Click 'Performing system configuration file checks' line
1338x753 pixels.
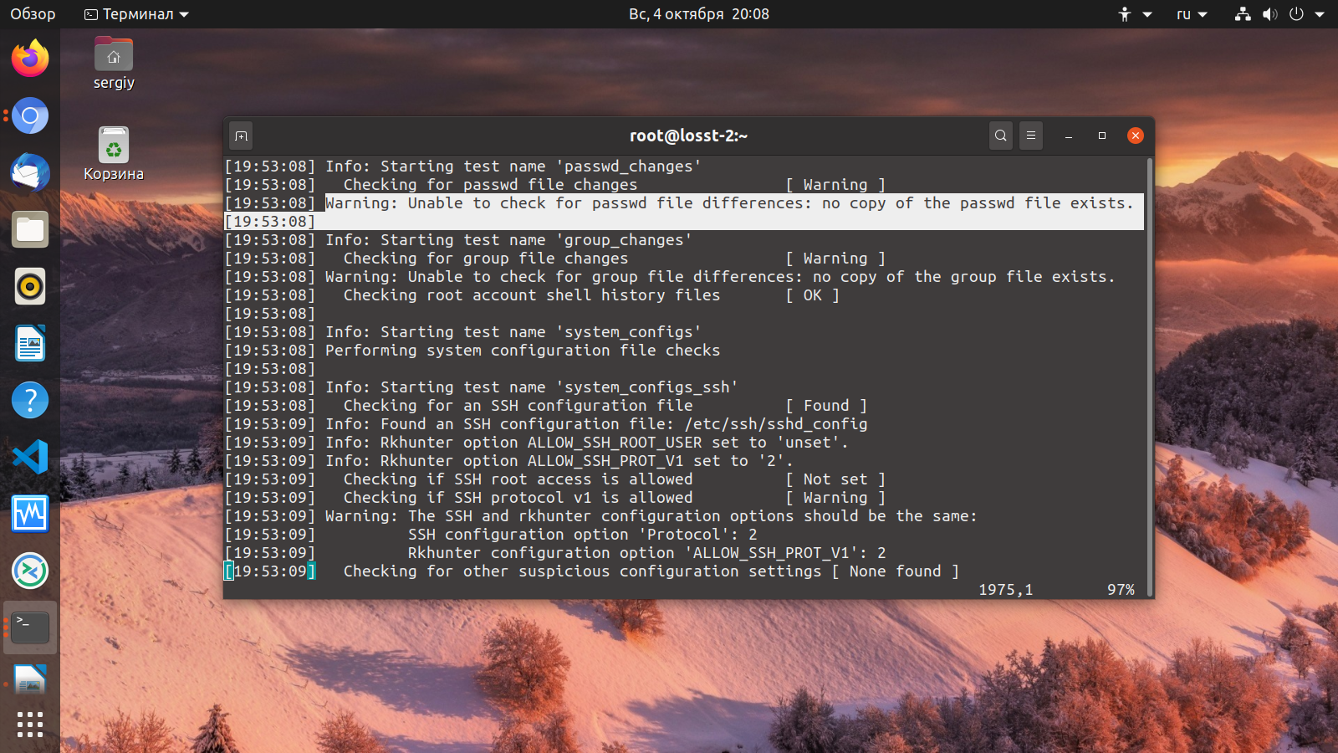click(x=523, y=351)
